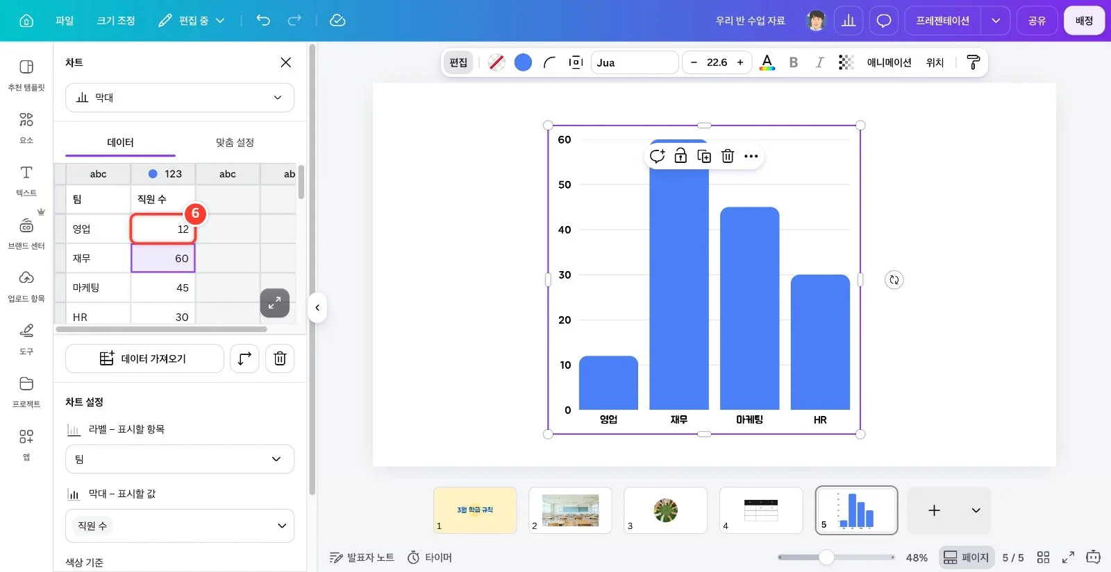Duplicate the selected chart

tap(704, 156)
